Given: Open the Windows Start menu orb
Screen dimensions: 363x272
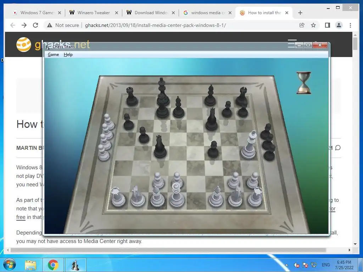Looking at the screenshot, I should pyautogui.click(x=9, y=265).
